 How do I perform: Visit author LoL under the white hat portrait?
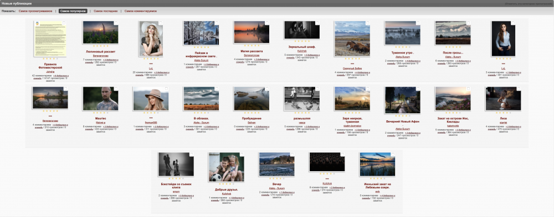(x=151, y=68)
